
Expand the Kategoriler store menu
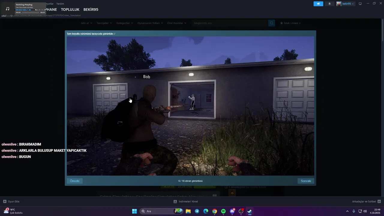click(x=125, y=23)
